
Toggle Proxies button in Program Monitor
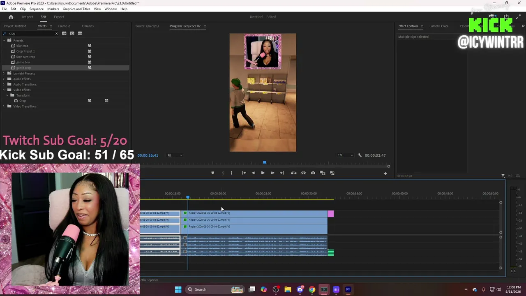(332, 173)
